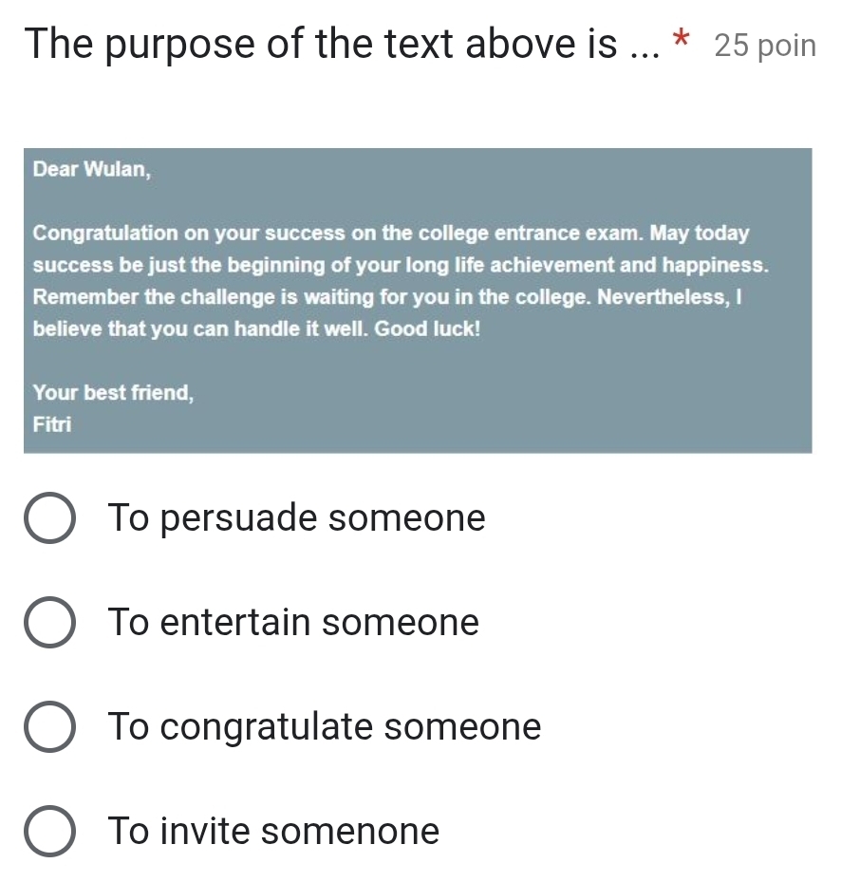The width and height of the screenshot is (841, 882).
Task: Click the "Dear Wulan," greeting in the letter
Action: coord(92,169)
